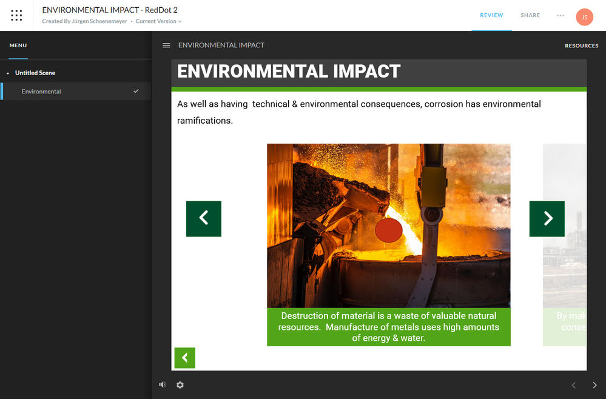Open the app grid launcher icon
Image resolution: width=606 pixels, height=399 pixels.
pos(16,16)
